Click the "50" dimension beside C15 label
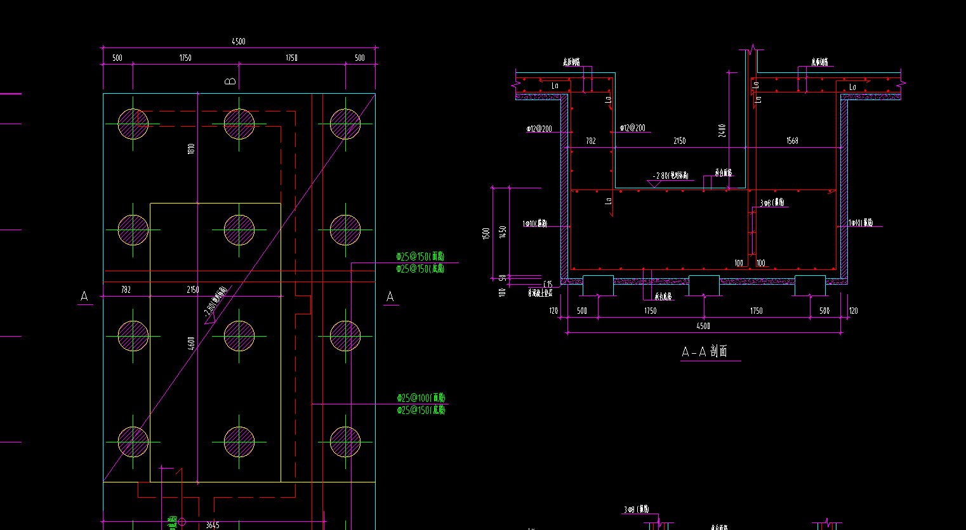The image size is (966, 530). tap(503, 278)
